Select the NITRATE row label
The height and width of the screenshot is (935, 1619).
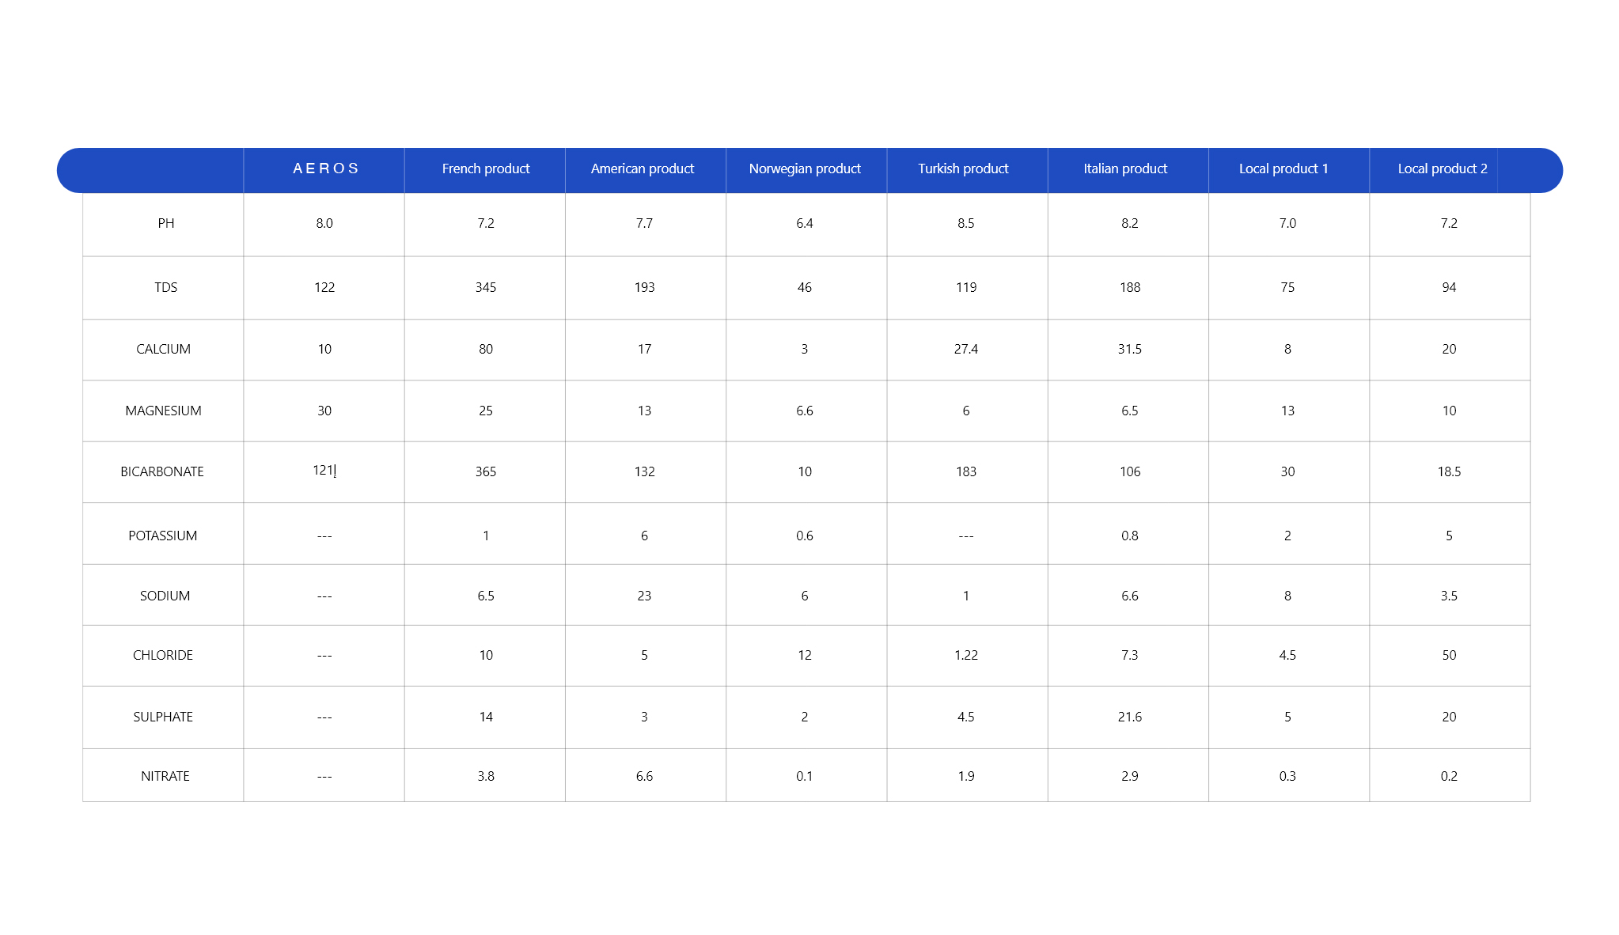click(165, 776)
